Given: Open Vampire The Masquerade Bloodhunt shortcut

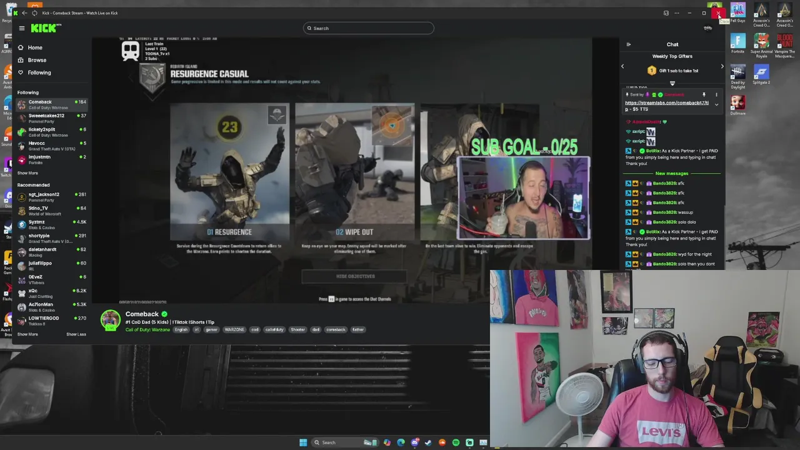Looking at the screenshot, I should coord(784,46).
